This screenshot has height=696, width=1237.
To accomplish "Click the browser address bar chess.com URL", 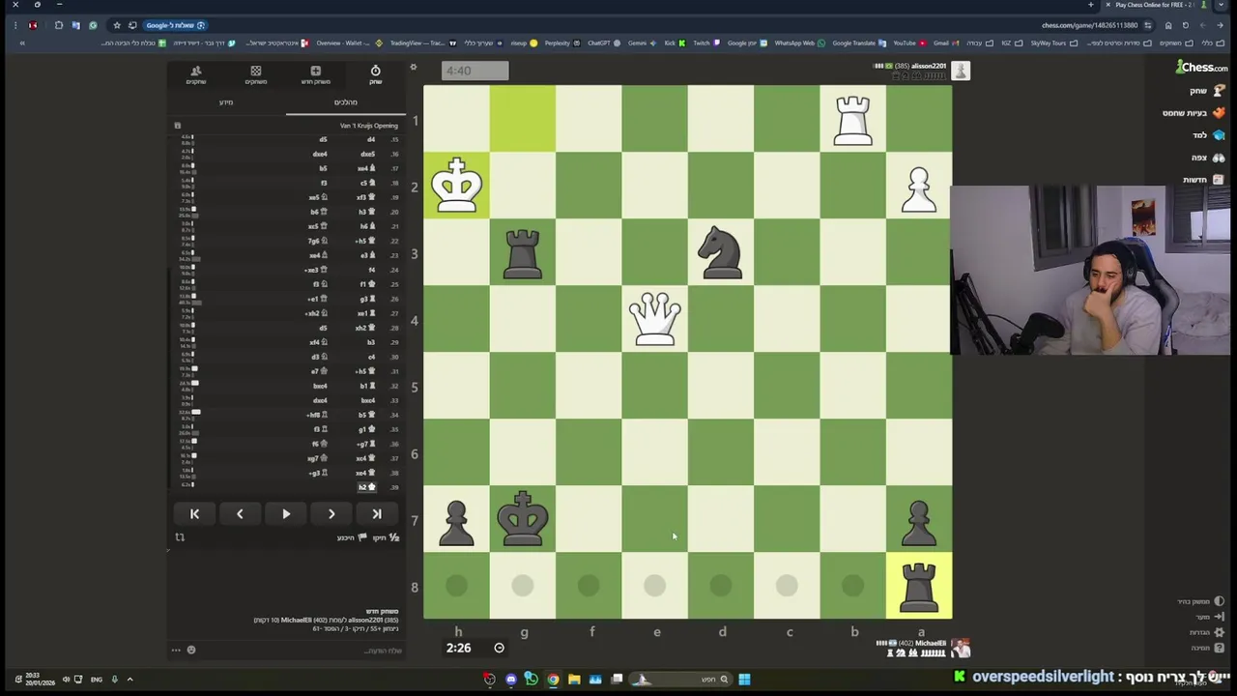I will pos(1089,25).
